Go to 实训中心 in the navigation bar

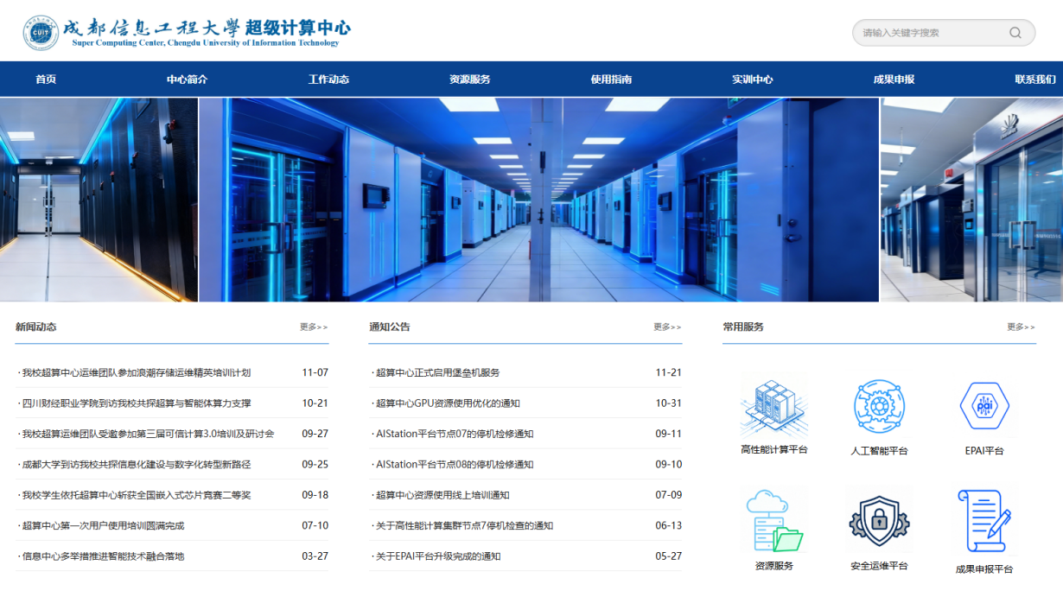pyautogui.click(x=752, y=79)
